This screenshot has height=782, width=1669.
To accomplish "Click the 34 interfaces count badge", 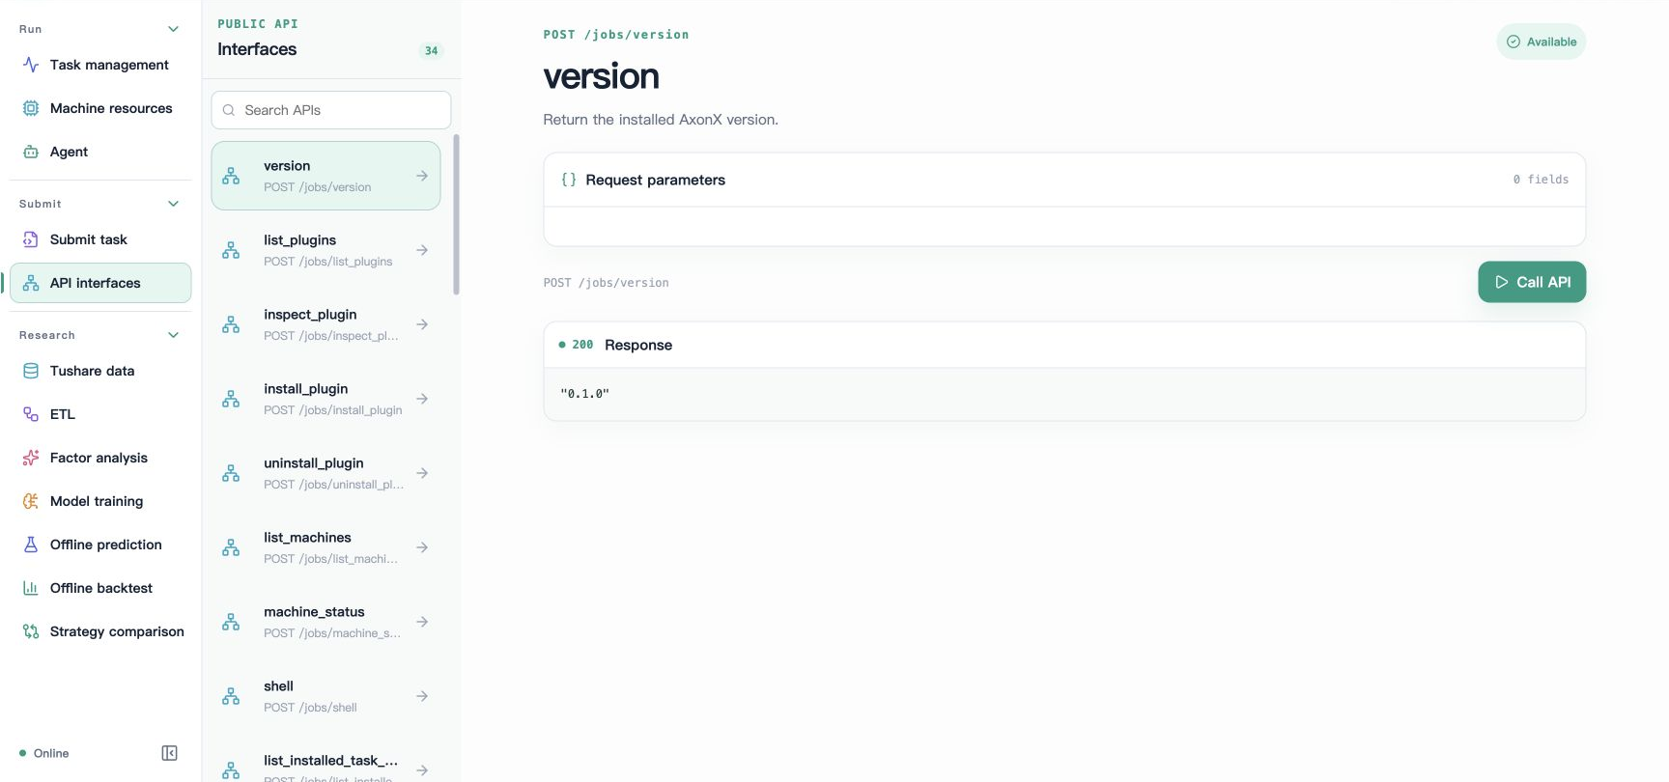I will (x=431, y=51).
